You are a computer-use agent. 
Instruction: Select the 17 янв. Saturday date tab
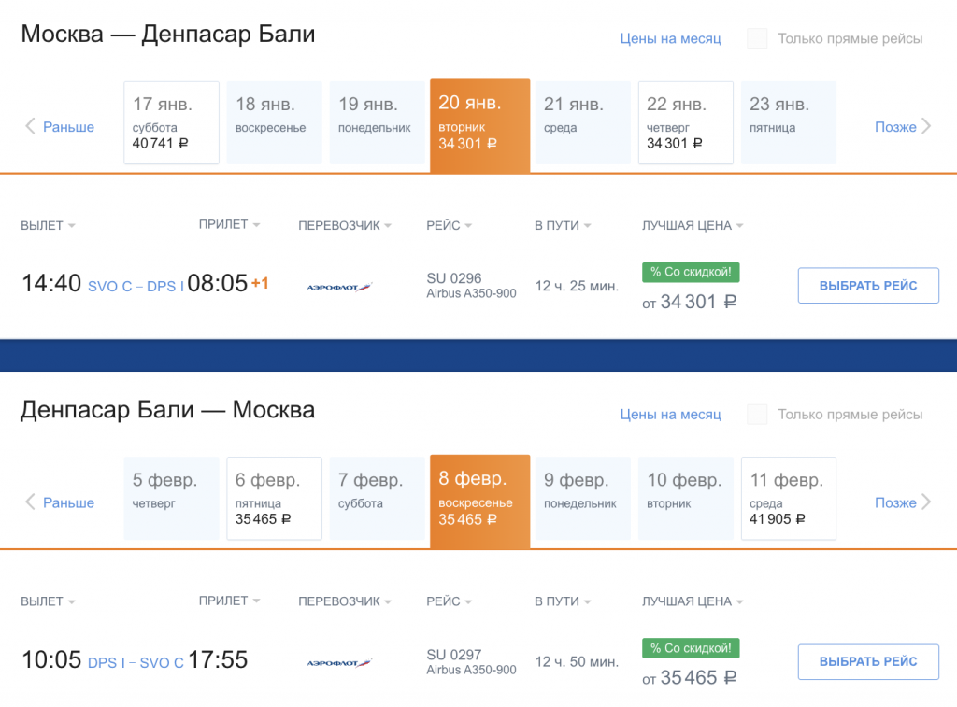click(171, 122)
